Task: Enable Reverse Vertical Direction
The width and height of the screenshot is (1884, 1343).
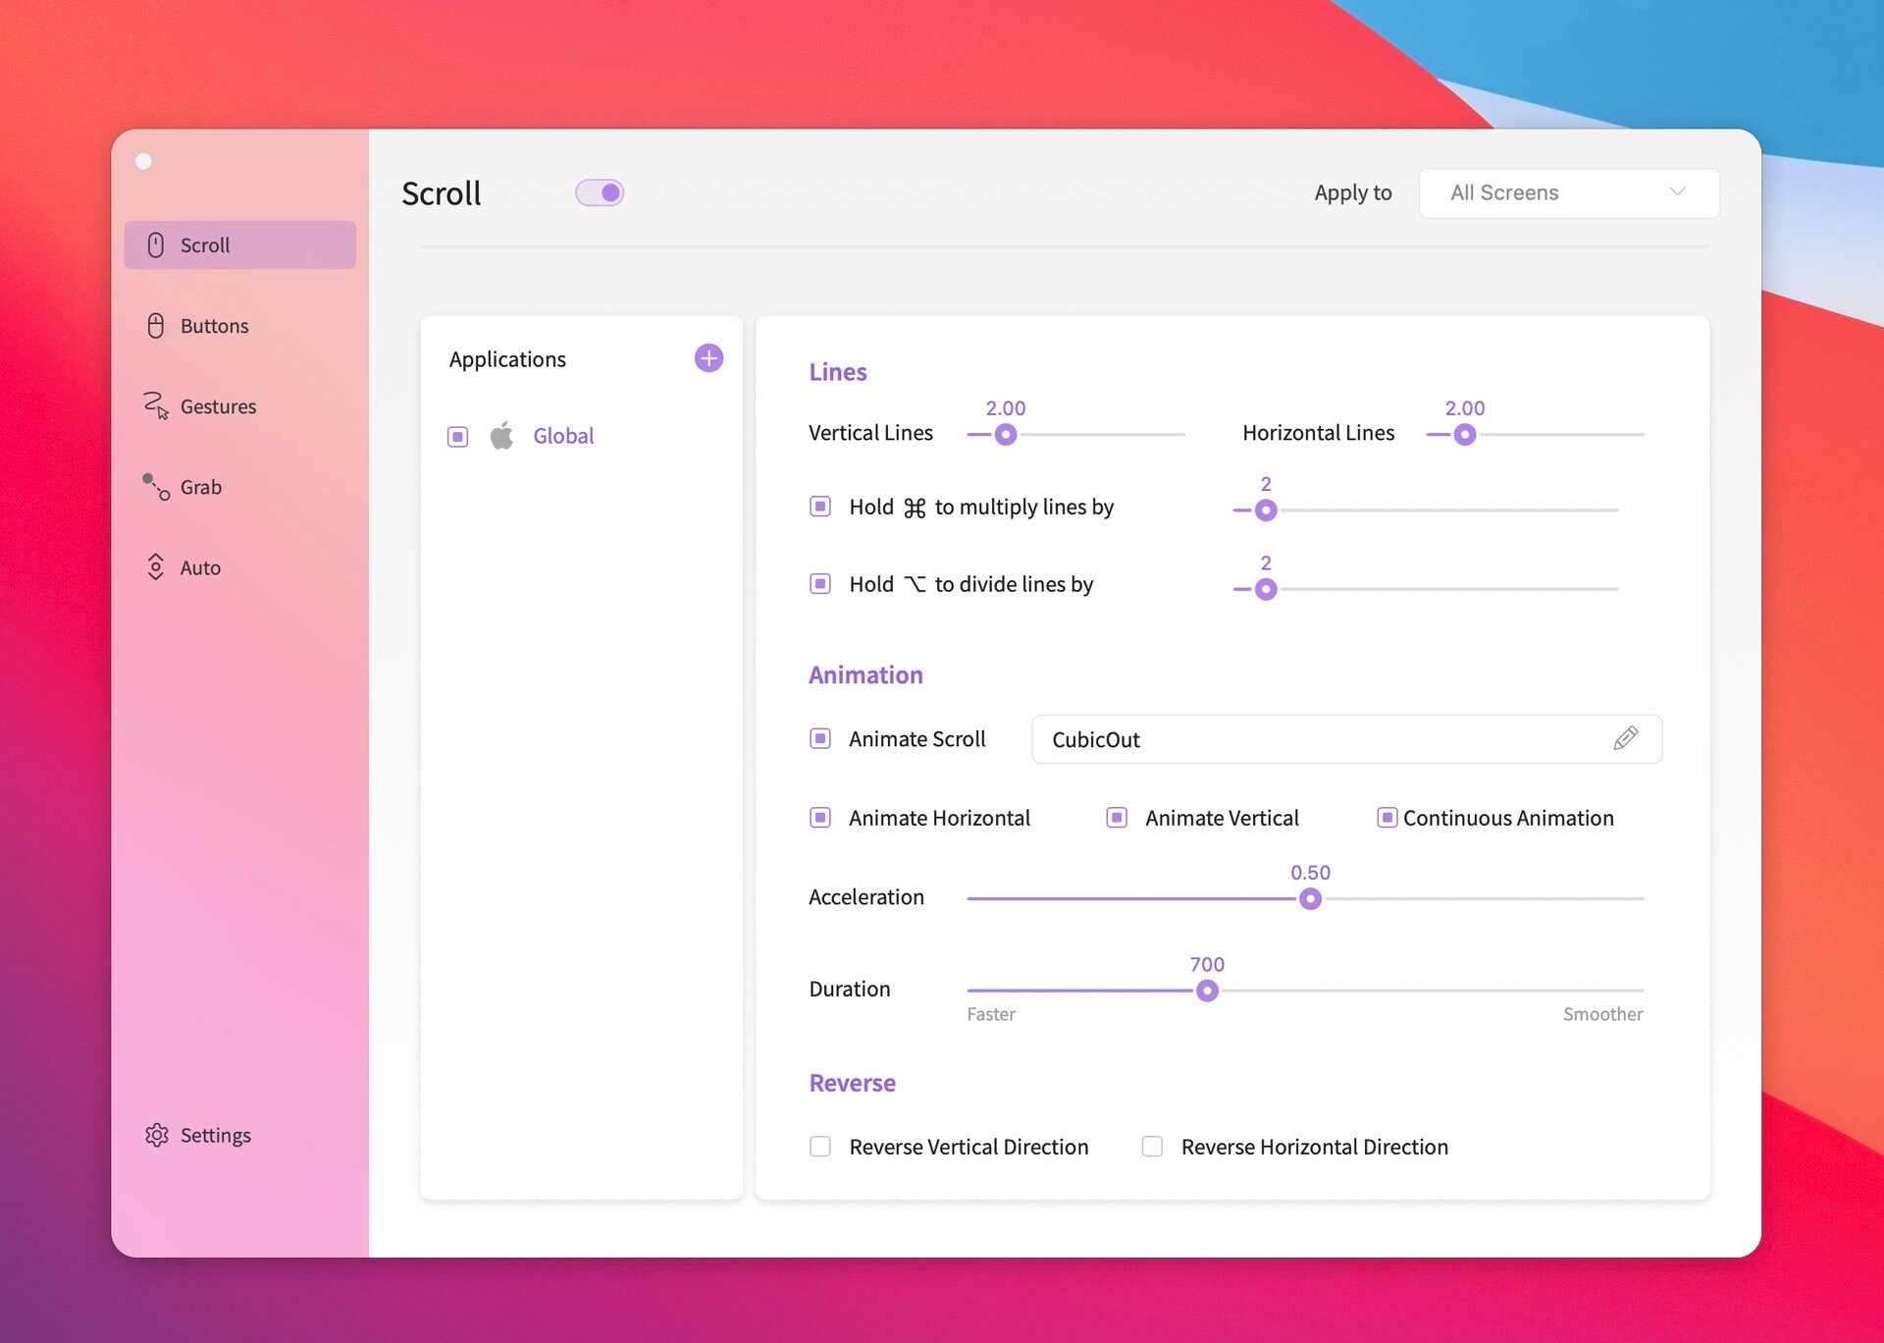Action: 820,1147
